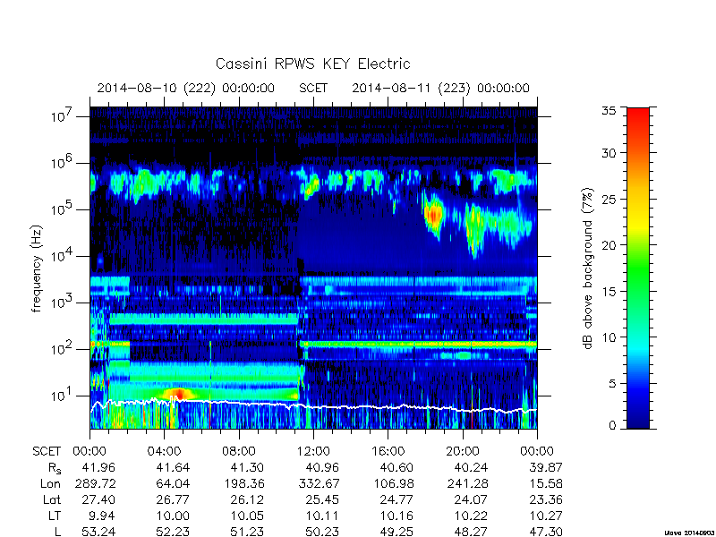Click the 'dB above background (7%)' label
716x537 pixels.
588,268
